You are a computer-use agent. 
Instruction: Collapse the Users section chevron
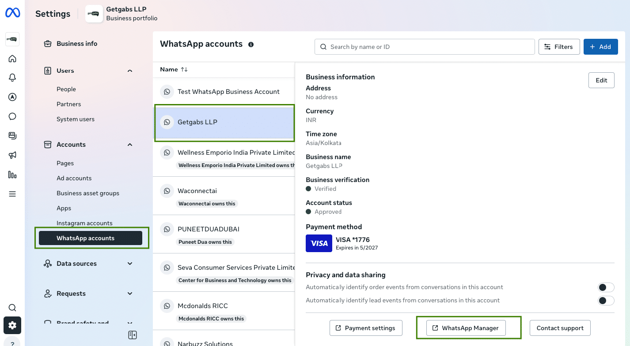tap(130, 71)
